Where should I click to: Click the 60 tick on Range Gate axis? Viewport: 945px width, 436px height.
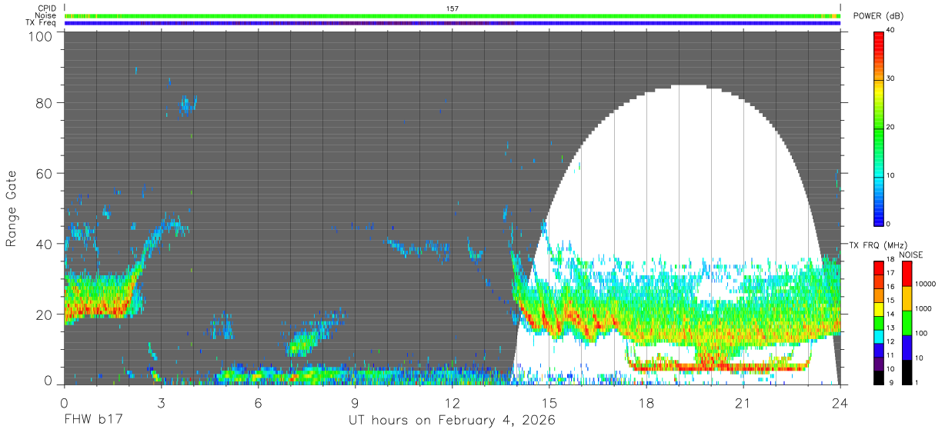[44, 173]
